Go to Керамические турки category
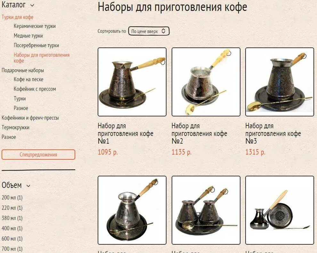This screenshot has height=253, width=317. coord(35,26)
